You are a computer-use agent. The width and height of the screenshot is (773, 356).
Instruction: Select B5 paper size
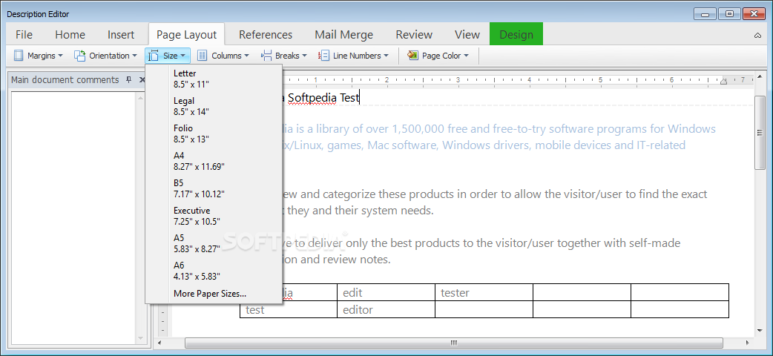point(214,188)
